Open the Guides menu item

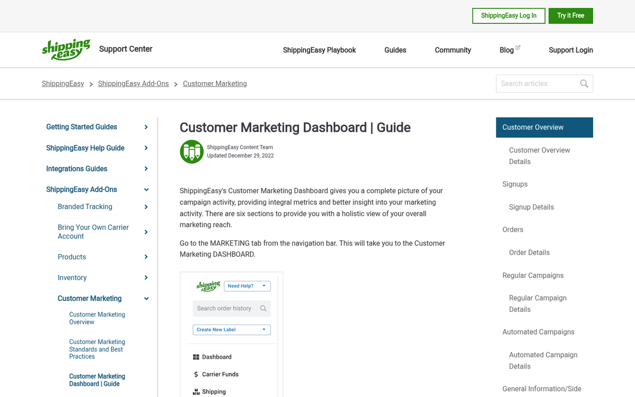pyautogui.click(x=395, y=50)
